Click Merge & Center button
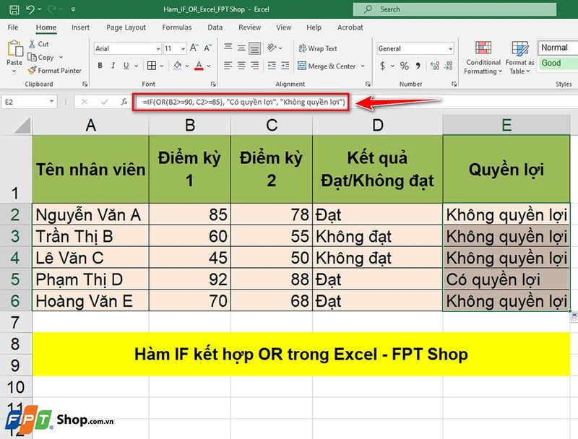578x439 pixels. 327,66
